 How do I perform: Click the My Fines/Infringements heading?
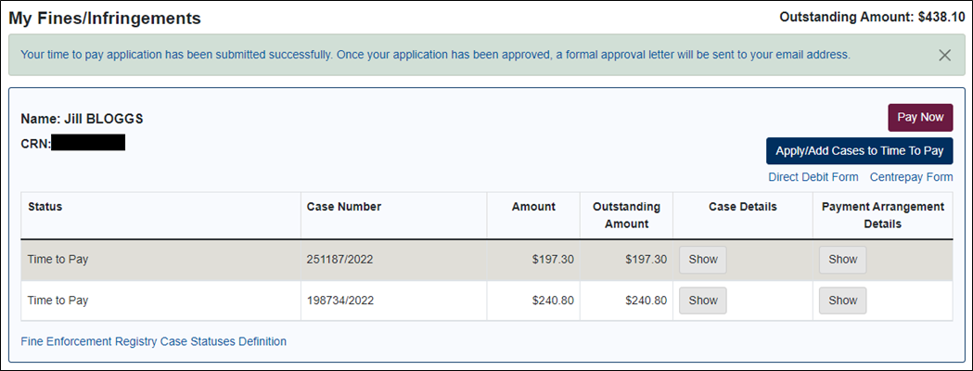tap(104, 18)
